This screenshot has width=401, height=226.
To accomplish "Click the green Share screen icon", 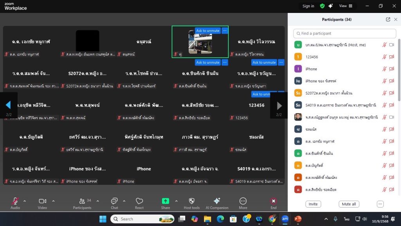I will 165,201.
